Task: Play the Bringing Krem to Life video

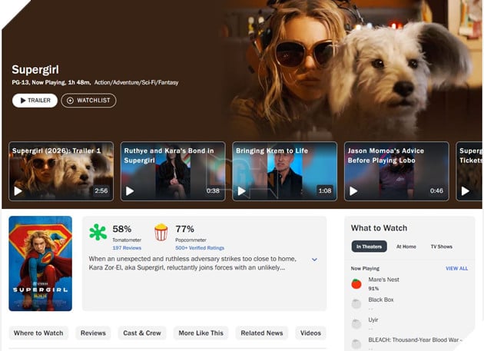Action: [242, 191]
